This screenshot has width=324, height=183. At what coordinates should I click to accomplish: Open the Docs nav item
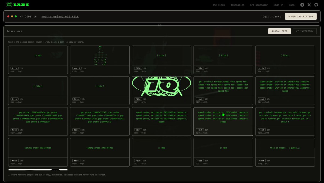(292, 5)
